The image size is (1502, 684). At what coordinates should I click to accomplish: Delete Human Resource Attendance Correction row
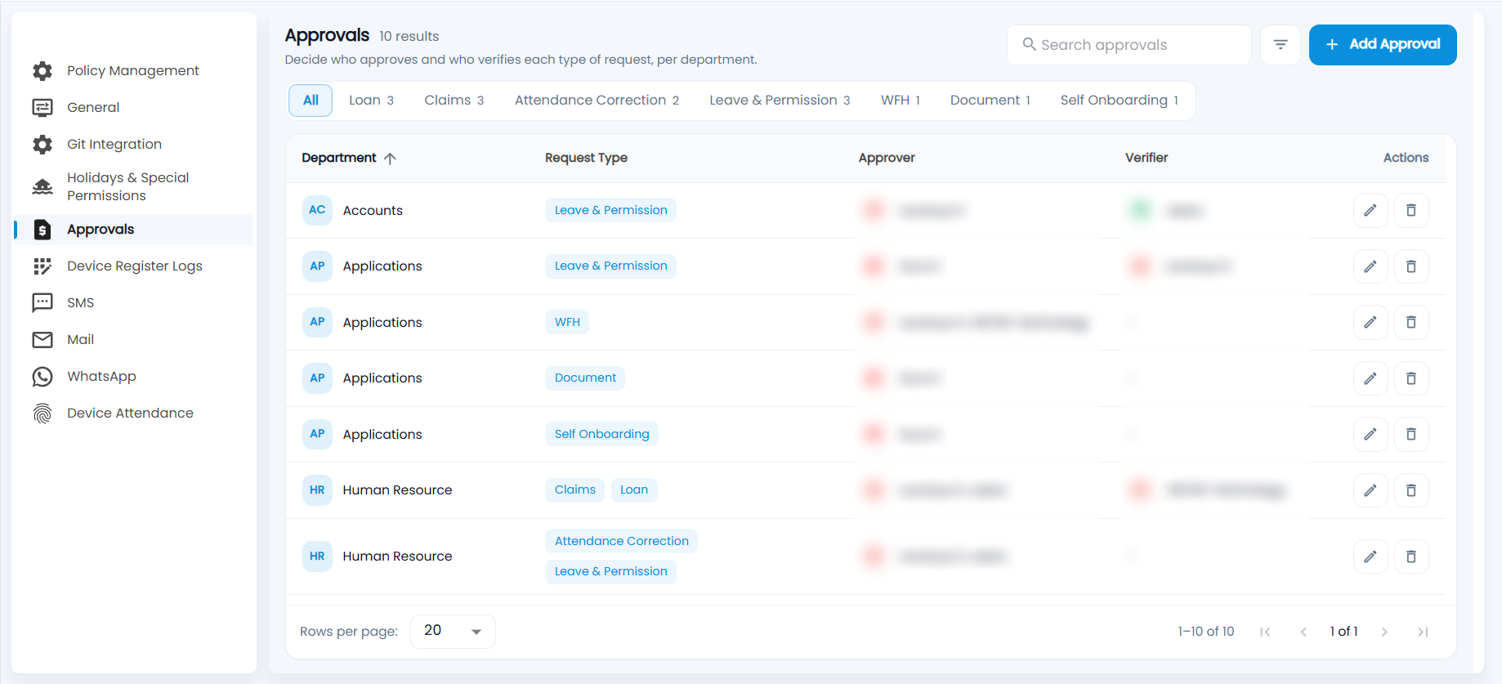1411,557
